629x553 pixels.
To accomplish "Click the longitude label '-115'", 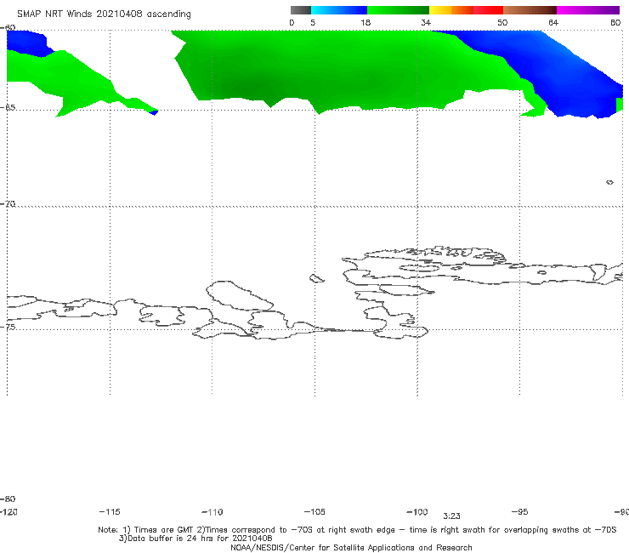I will 110,512.
